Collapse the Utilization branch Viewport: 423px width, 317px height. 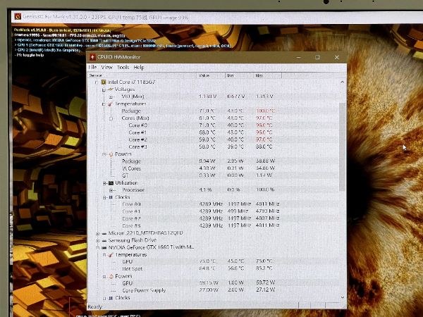[104, 183]
